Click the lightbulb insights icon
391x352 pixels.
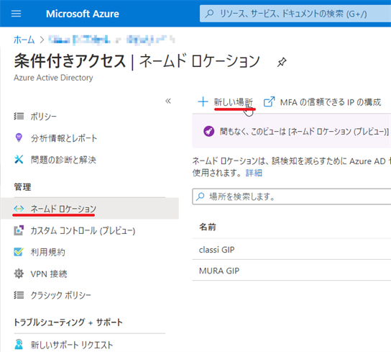click(19, 137)
